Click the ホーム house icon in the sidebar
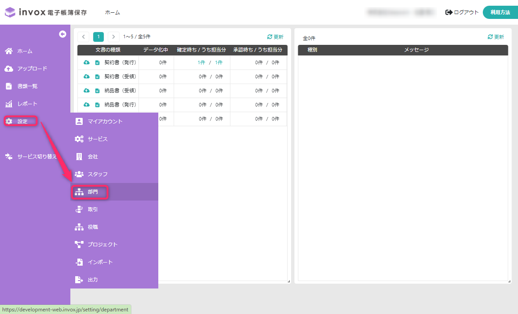This screenshot has height=314, width=518. pyautogui.click(x=10, y=51)
